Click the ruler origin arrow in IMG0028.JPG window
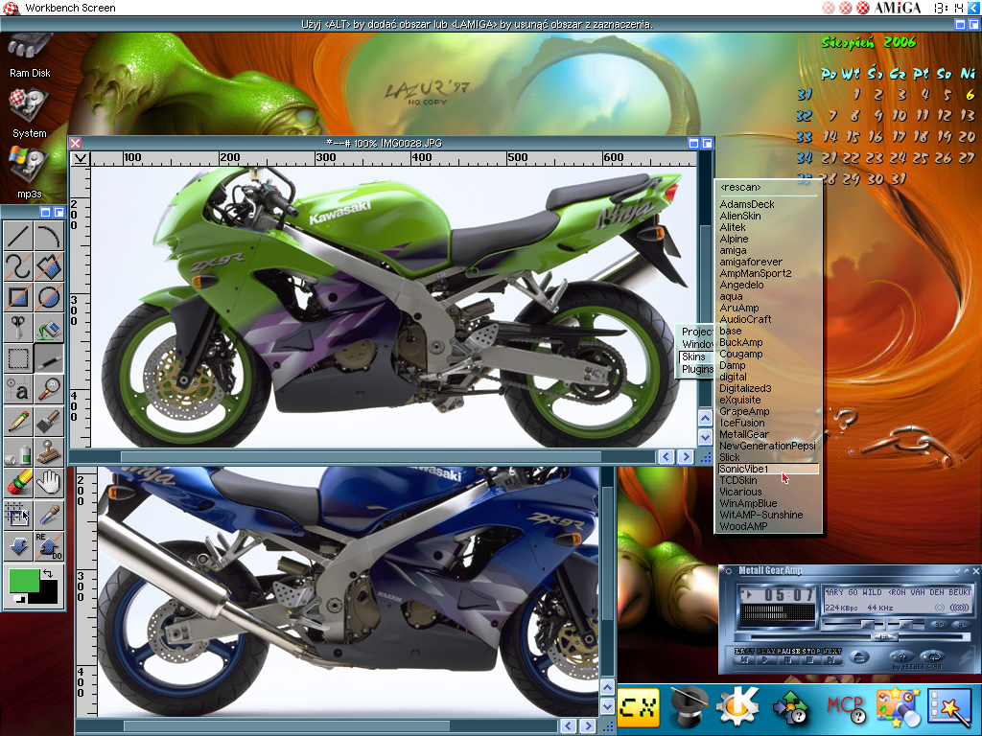The width and height of the screenshot is (982, 736). coord(81,159)
